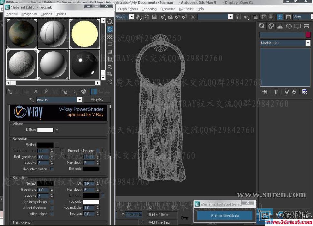Enable Affect alpha checkbox

pyautogui.click(x=52, y=214)
